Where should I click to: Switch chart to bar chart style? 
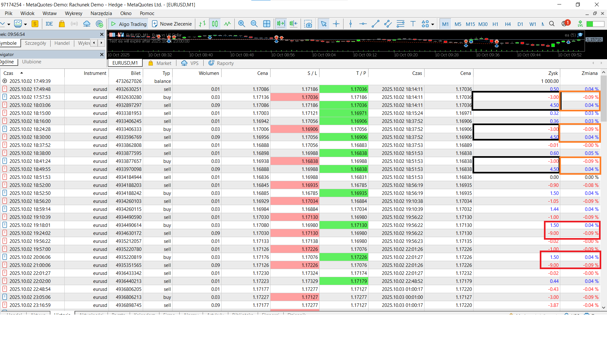coord(202,24)
